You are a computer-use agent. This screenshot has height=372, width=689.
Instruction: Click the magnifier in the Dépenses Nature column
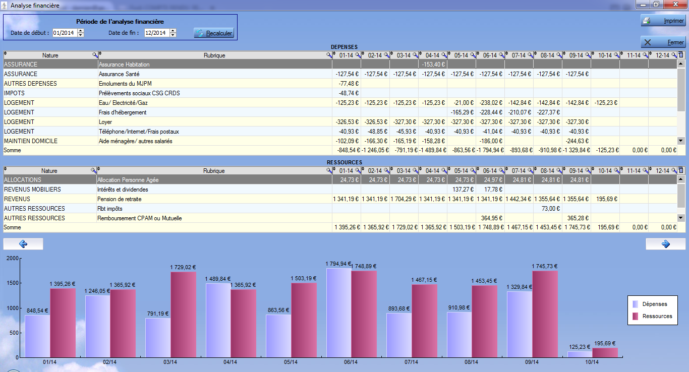(x=94, y=55)
